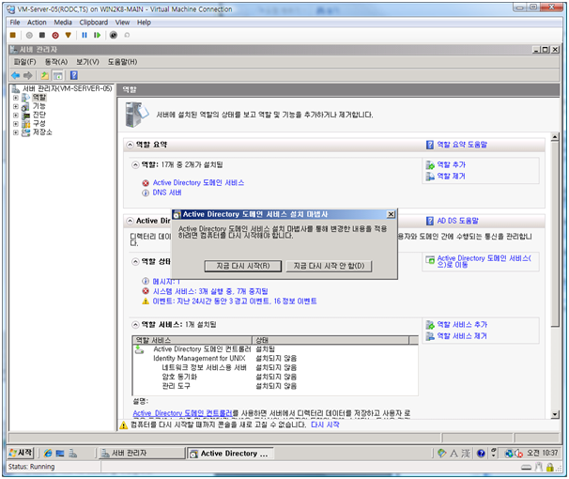The width and height of the screenshot is (569, 479).
Task: Click the blue Back arrow in Server Manager
Action: click(16, 75)
